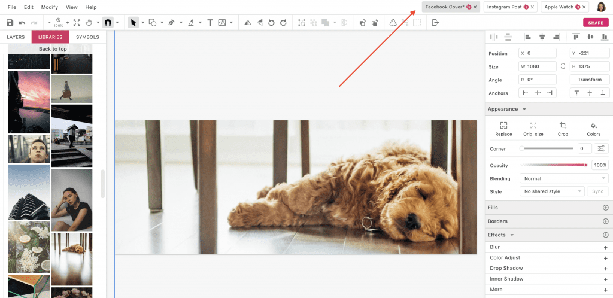Image resolution: width=613 pixels, height=298 pixels.
Task: Rotate selection counter-clockwise
Action: tap(271, 23)
